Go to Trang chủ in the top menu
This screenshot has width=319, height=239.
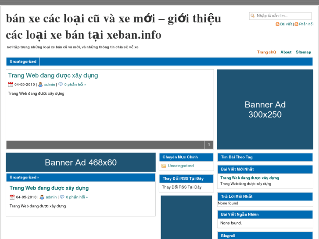point(266,52)
